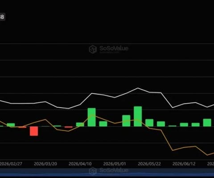This screenshot has width=214, height=178.
Task: Click tall green bar just after 2026/04/10
Action: pos(92,117)
